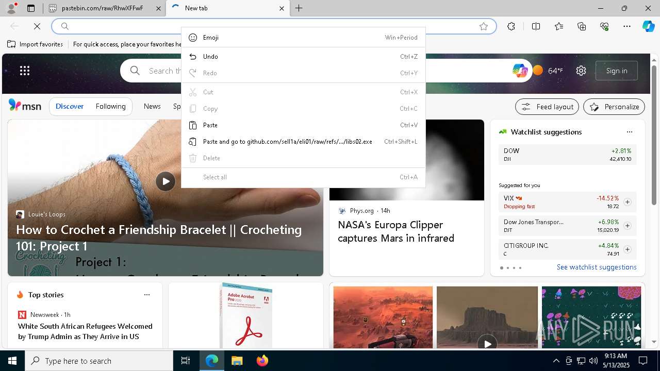Screen dimensions: 660x371
Task: Open the Windows Start menu
Action: 12,361
